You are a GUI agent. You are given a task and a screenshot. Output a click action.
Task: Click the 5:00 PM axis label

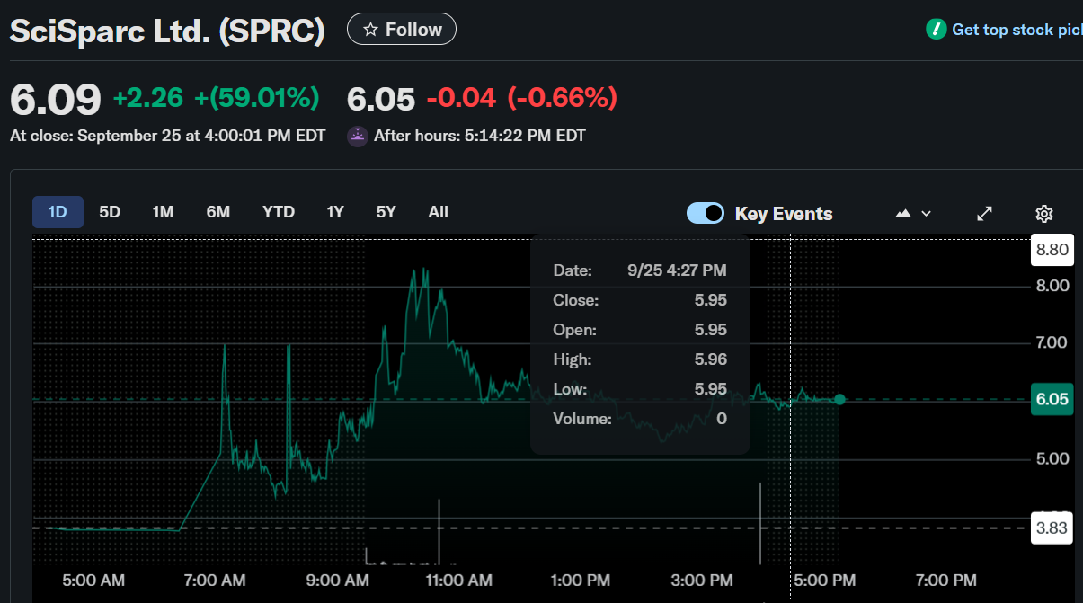tap(825, 581)
